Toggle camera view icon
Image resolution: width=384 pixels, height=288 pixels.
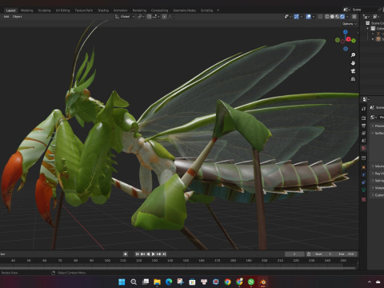[353, 71]
